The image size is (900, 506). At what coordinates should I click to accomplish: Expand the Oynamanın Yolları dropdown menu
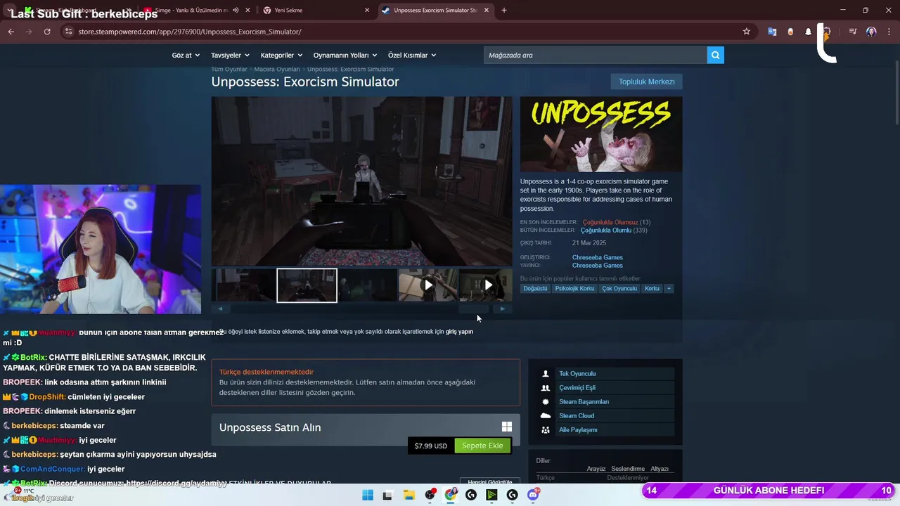click(x=345, y=55)
